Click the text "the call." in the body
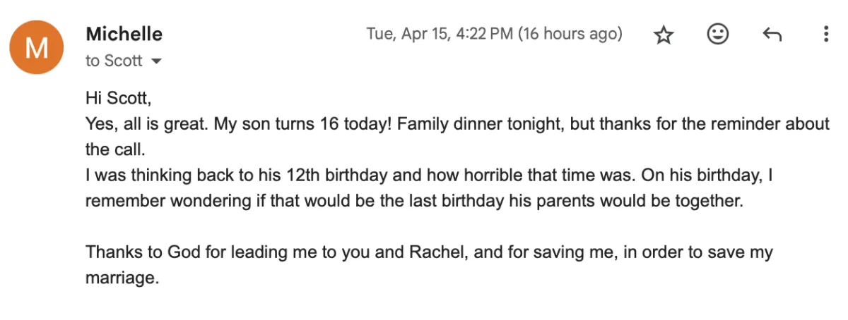 click(114, 149)
